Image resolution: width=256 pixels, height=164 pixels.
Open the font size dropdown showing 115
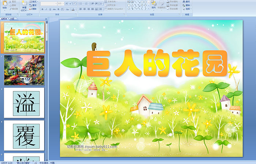coord(61,4)
